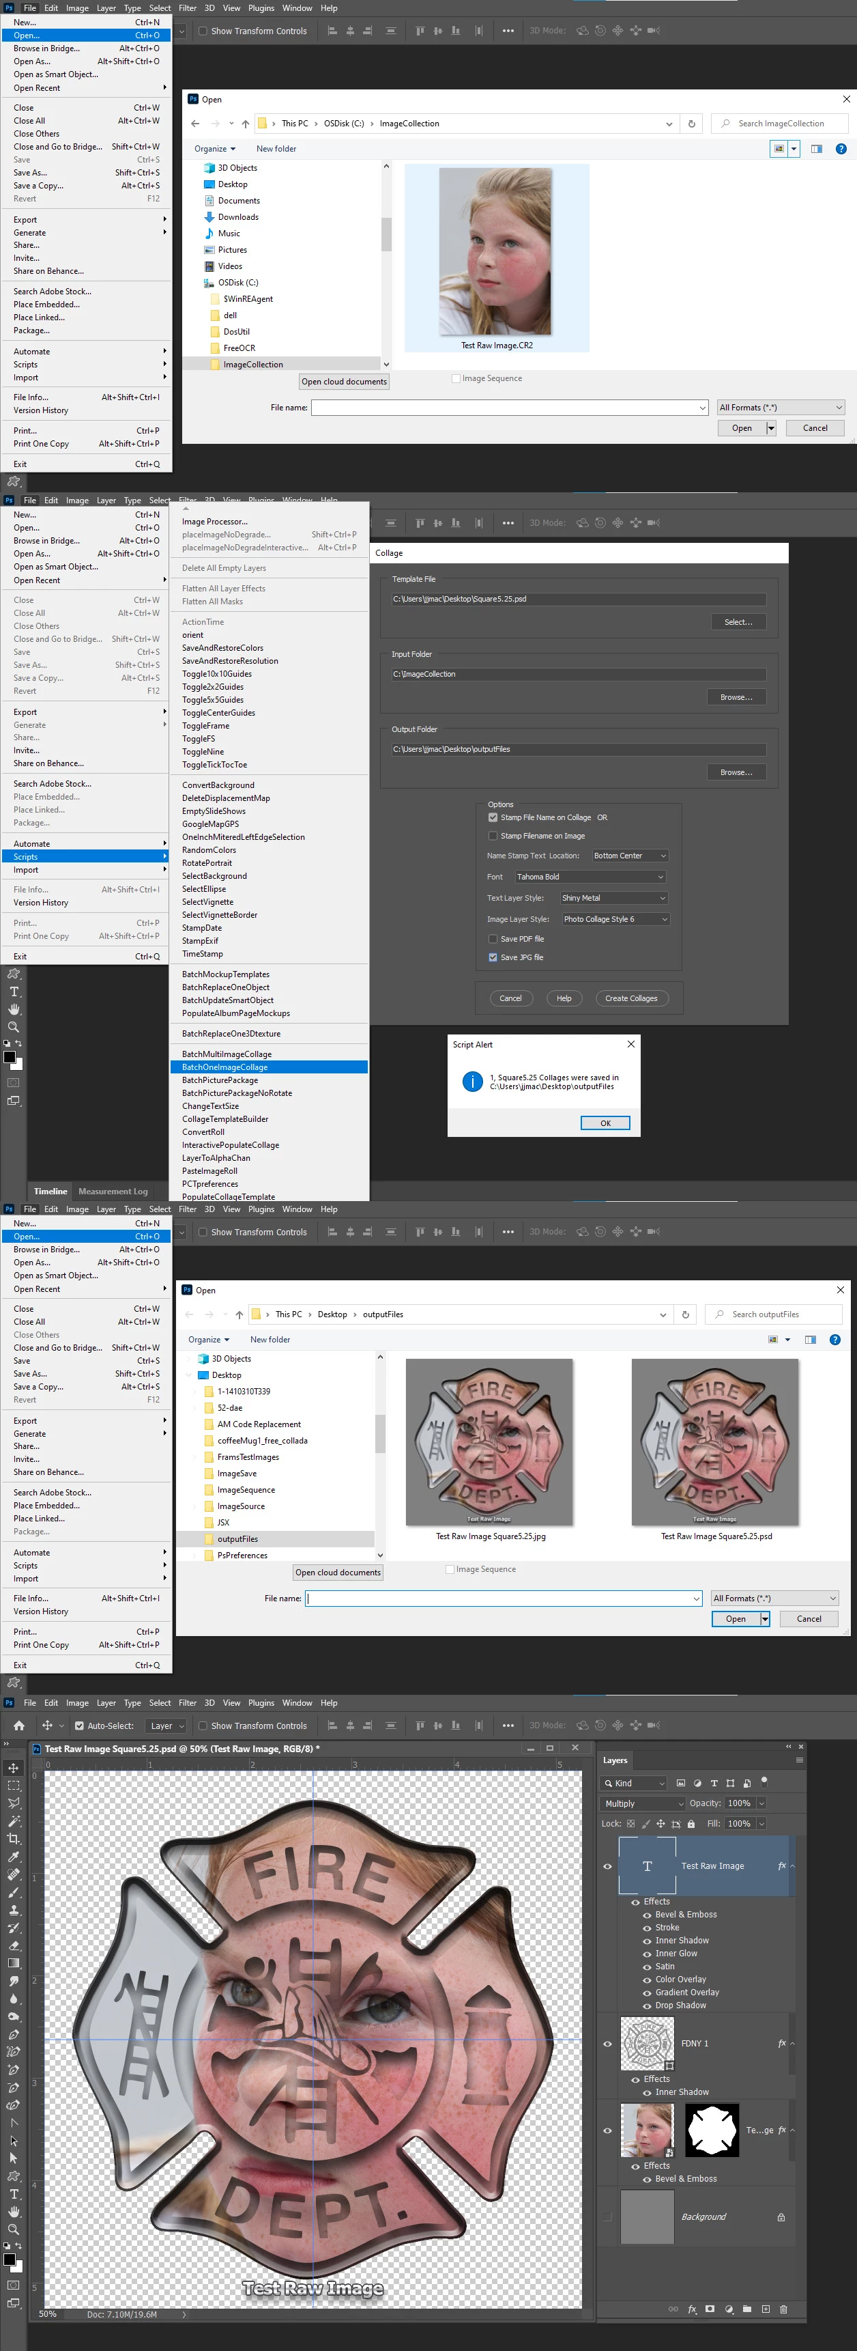Image resolution: width=857 pixels, height=2351 pixels.
Task: Select the Crop tool
Action: (14, 1839)
